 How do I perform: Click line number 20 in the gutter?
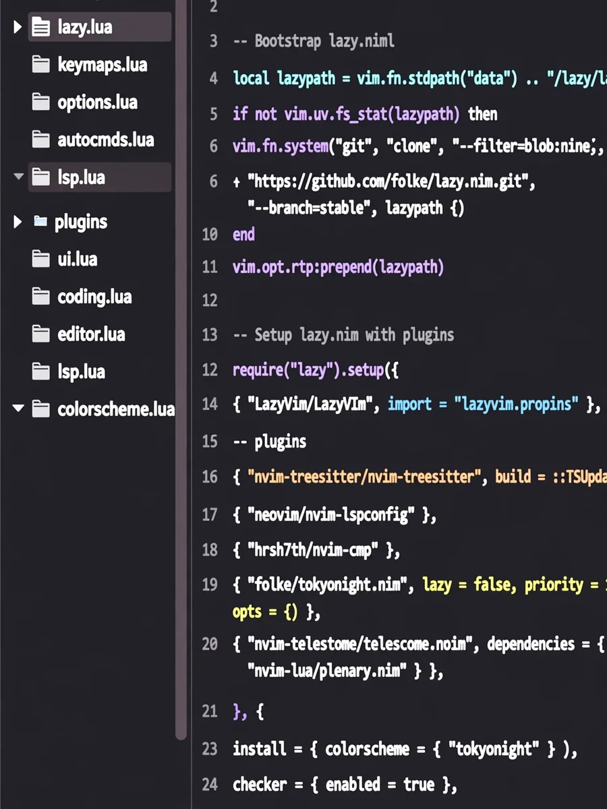[x=210, y=645]
